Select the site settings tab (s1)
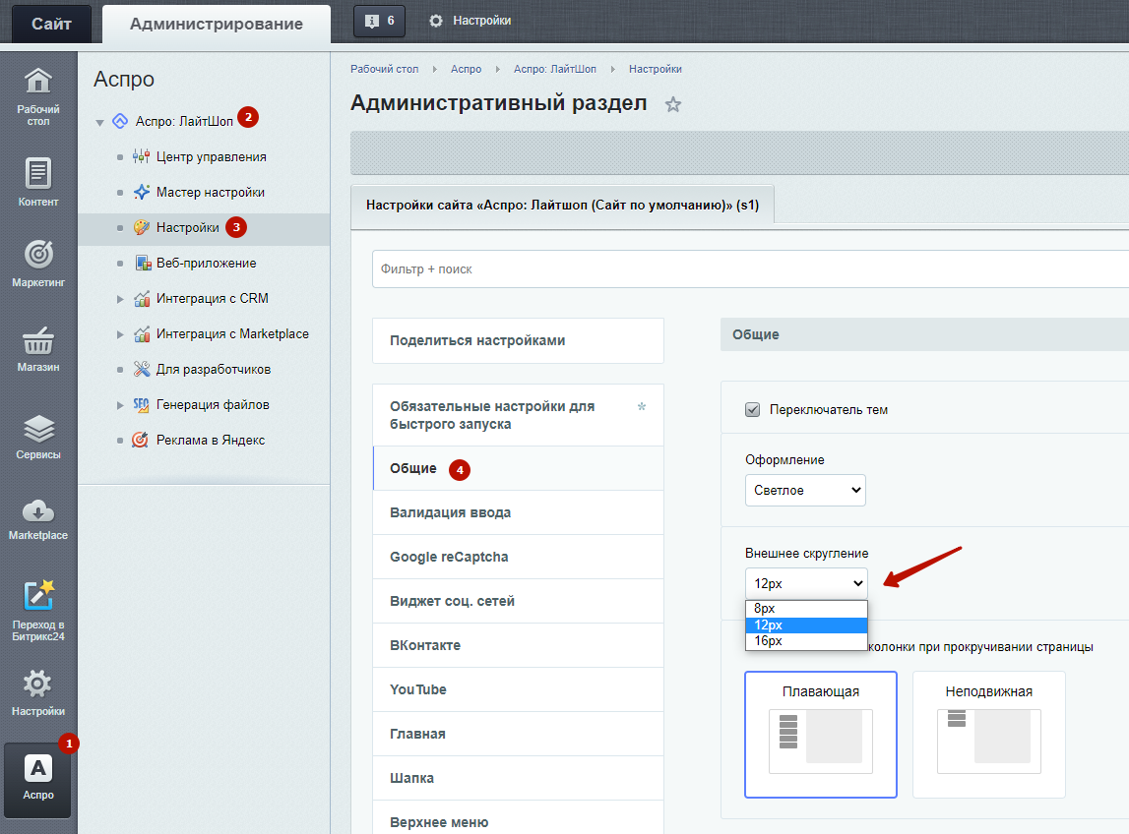The width and height of the screenshot is (1129, 834). pos(562,206)
